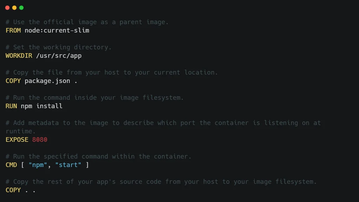The width and height of the screenshot is (359, 202).
Task: Click the "Run the specified command" comment
Action: point(99,156)
